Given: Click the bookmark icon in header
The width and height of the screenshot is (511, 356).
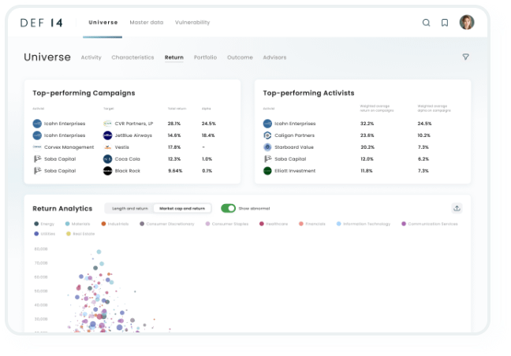Looking at the screenshot, I should pos(445,23).
